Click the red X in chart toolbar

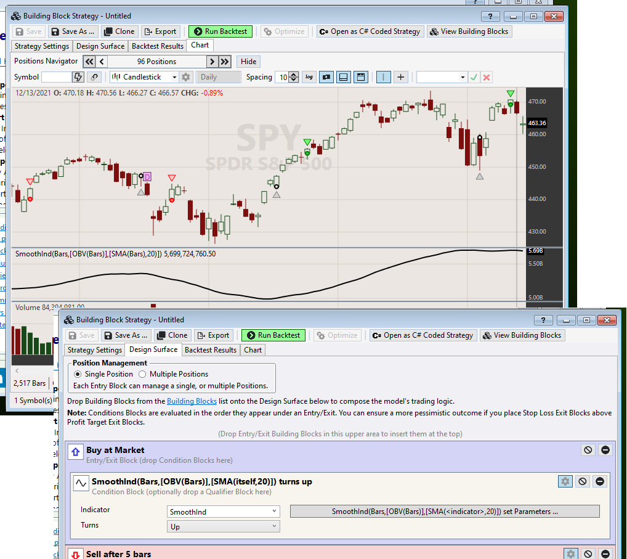[486, 77]
